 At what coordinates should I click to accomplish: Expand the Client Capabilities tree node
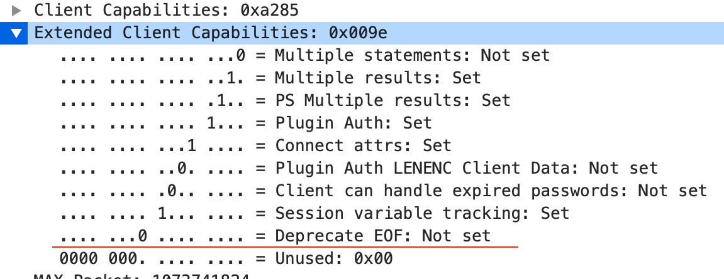[17, 10]
